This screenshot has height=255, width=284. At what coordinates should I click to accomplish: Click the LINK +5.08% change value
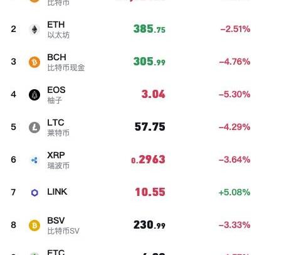point(234,192)
